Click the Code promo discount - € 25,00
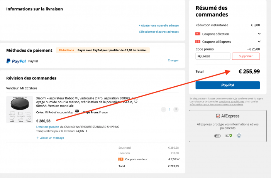 pyautogui.click(x=254, y=49)
